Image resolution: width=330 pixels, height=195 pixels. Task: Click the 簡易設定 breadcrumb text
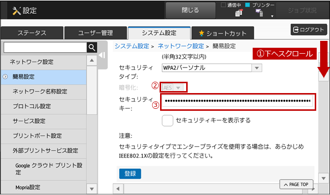point(224,46)
